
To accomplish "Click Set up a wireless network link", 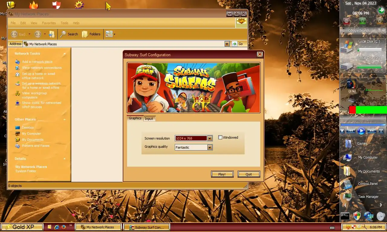I will coord(41,85).
